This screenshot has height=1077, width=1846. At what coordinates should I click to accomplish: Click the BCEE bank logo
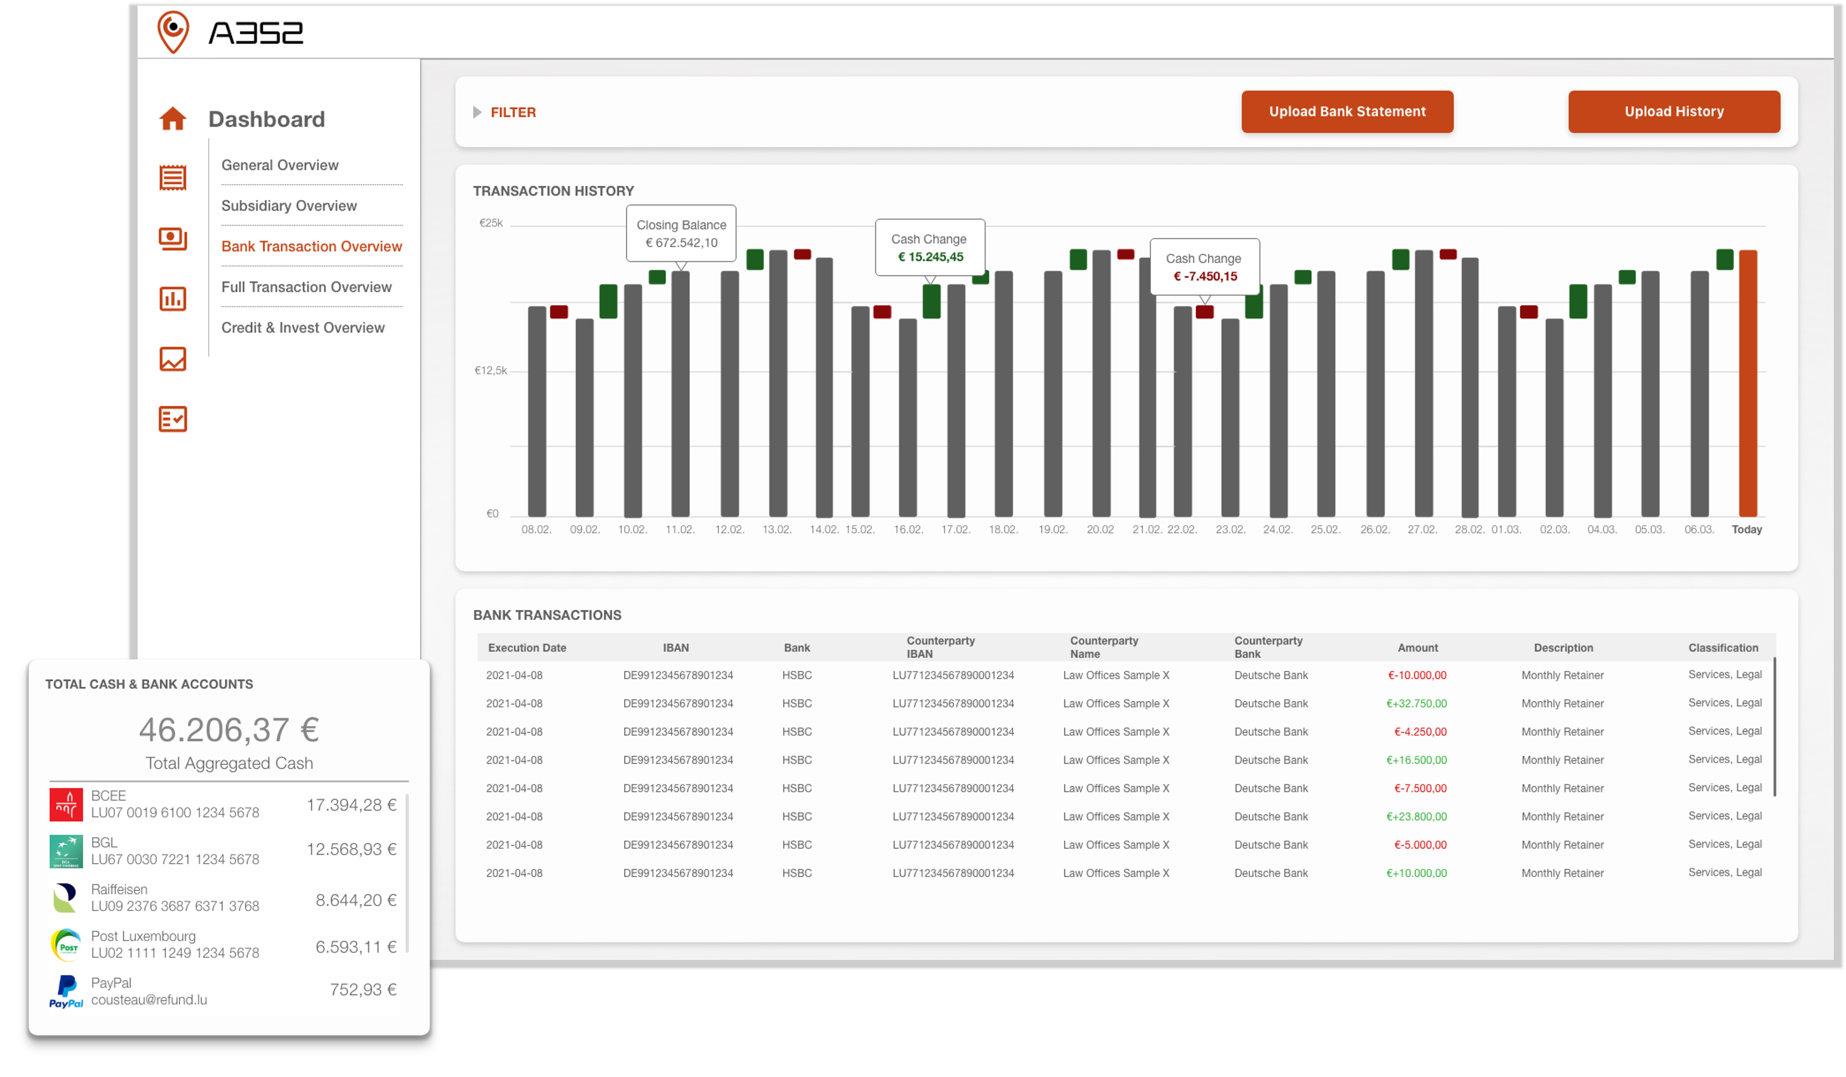(x=67, y=803)
